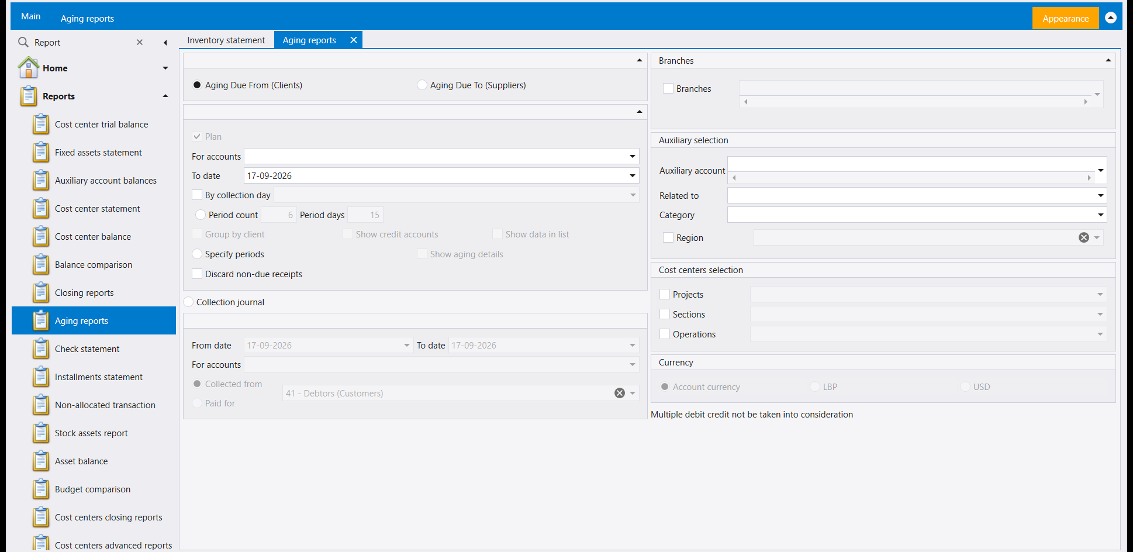The height and width of the screenshot is (552, 1133).
Task: Open Cost centers advanced reports item
Action: [x=113, y=545]
